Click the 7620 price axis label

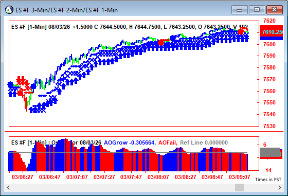[x=269, y=21]
